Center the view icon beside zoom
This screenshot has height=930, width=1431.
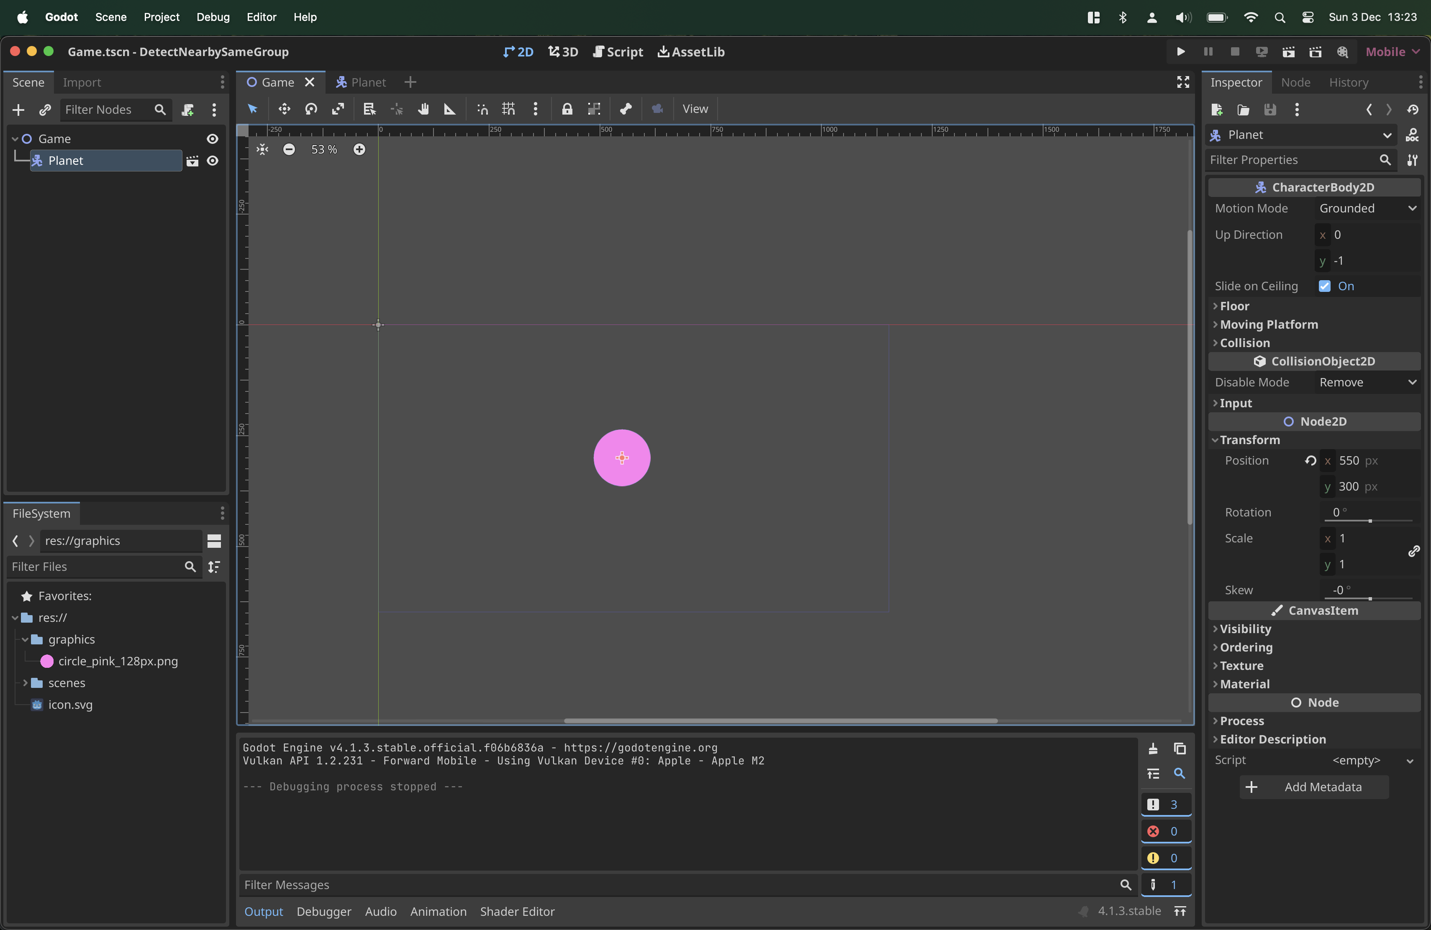coord(262,149)
